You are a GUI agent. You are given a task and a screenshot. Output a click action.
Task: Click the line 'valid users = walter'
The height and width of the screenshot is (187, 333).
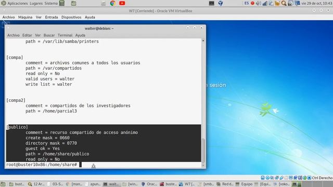point(50,79)
